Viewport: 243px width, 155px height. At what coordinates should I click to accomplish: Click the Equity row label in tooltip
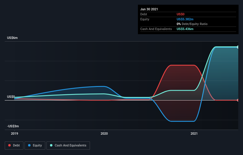(145, 19)
